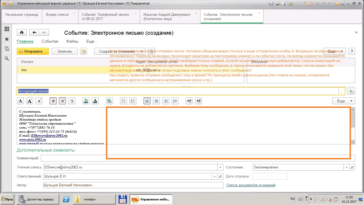Insert a hyperlink with the globe-chain icon

[109, 101]
